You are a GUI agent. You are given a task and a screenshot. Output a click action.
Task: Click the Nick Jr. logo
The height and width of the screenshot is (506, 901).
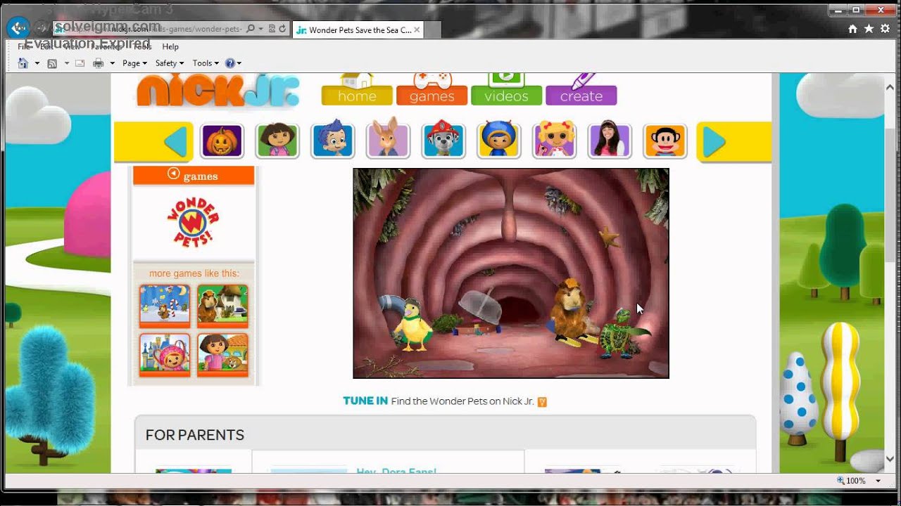218,91
